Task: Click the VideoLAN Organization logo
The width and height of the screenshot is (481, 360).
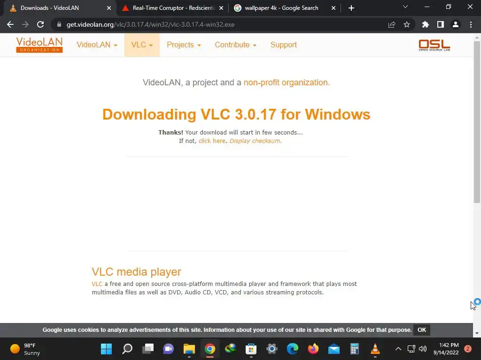Action: (x=39, y=45)
